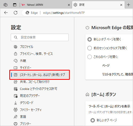Click the Edge logo in address bar
The height and width of the screenshot is (126, 133).
[27, 13]
